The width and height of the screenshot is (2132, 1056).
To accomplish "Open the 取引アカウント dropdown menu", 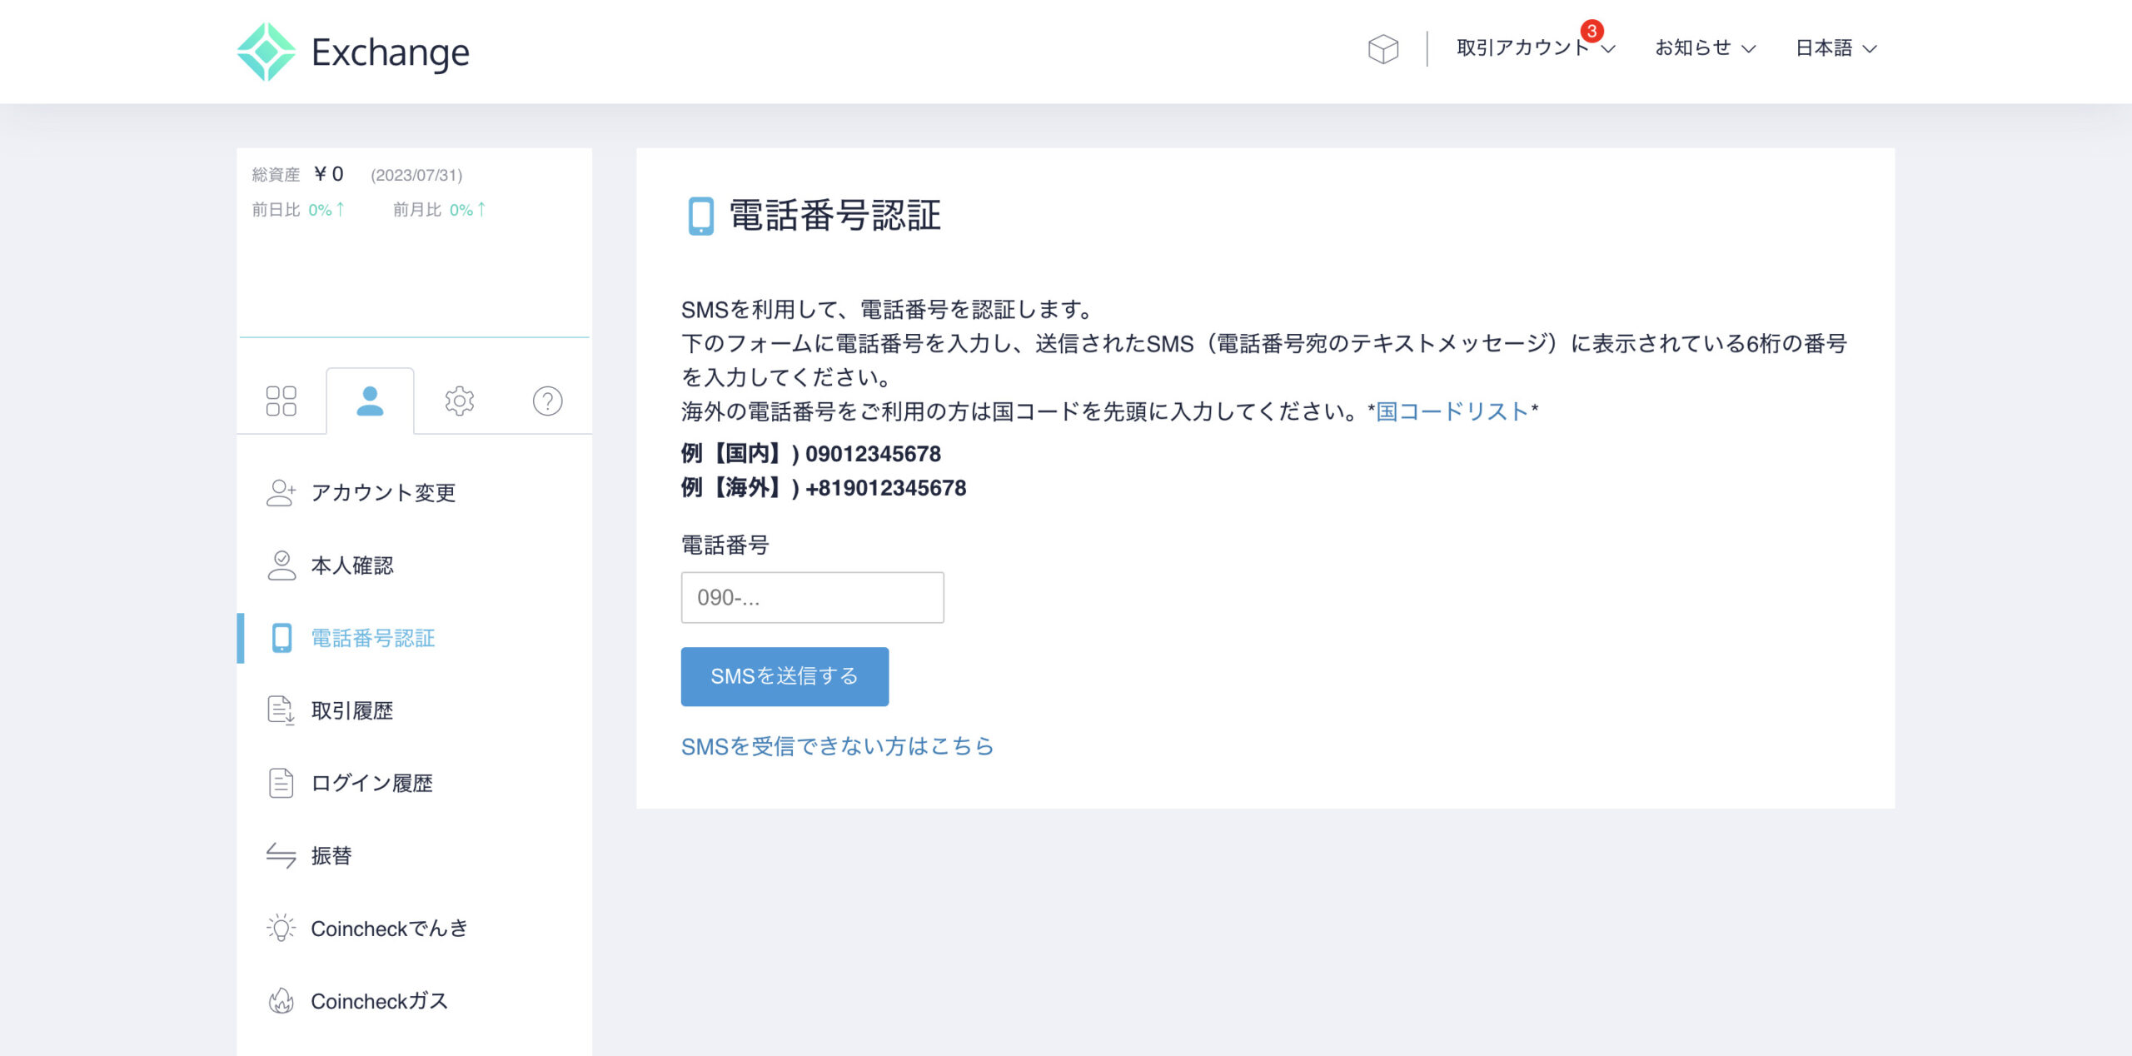I will 1535,48.
